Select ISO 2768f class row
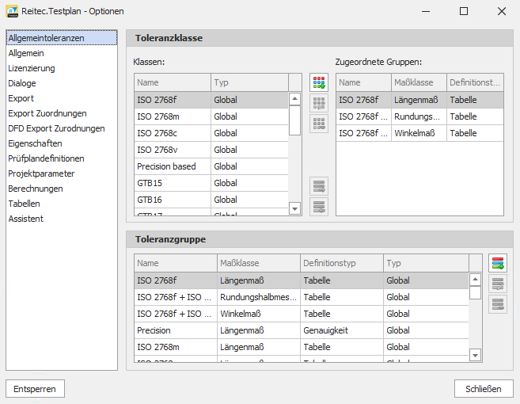 (211, 100)
